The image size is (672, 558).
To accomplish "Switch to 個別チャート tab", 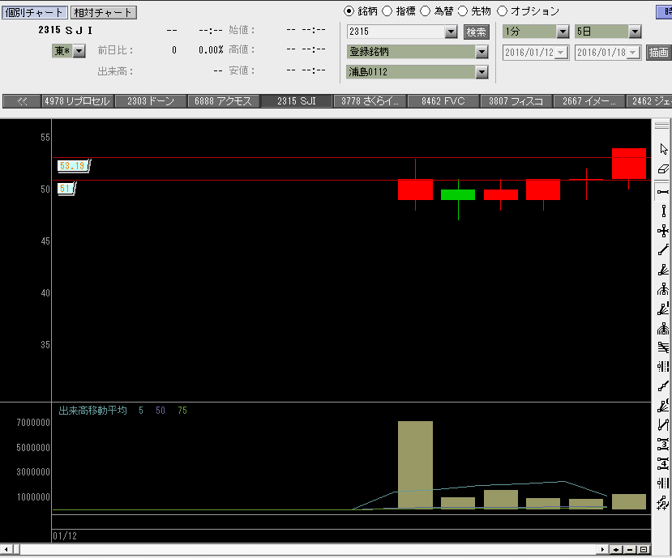I will pyautogui.click(x=34, y=12).
